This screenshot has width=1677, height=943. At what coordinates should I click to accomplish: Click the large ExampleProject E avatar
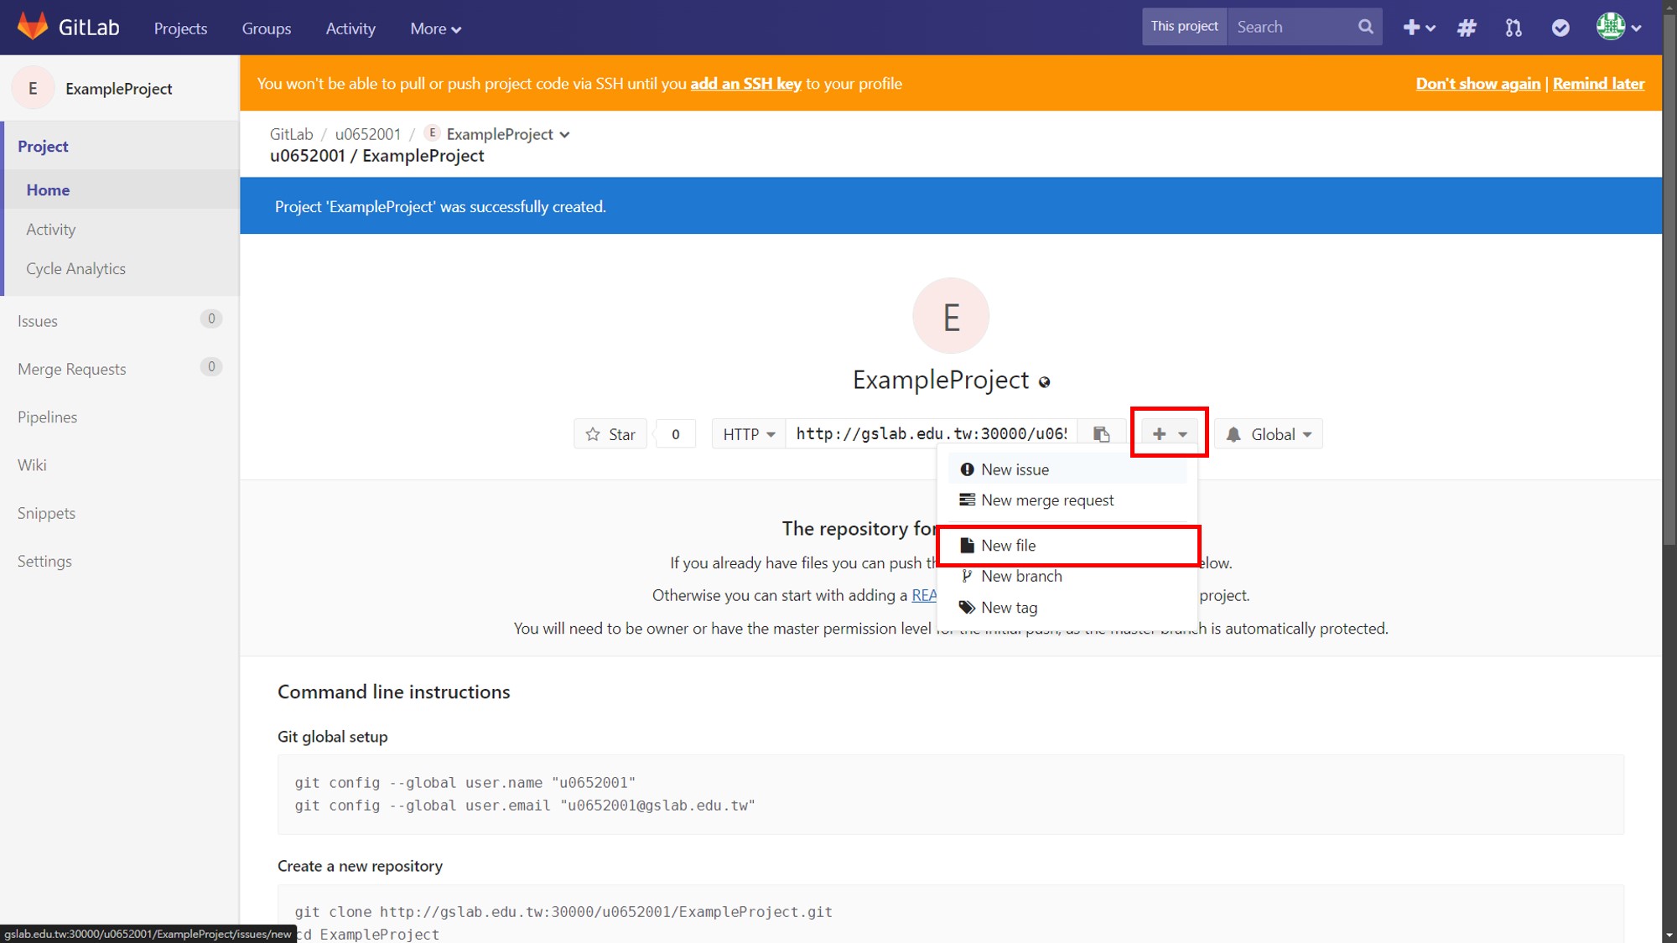pyautogui.click(x=951, y=316)
